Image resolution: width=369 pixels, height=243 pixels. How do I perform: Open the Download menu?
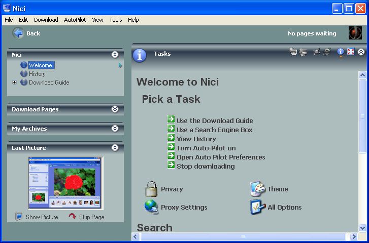pyautogui.click(x=46, y=20)
